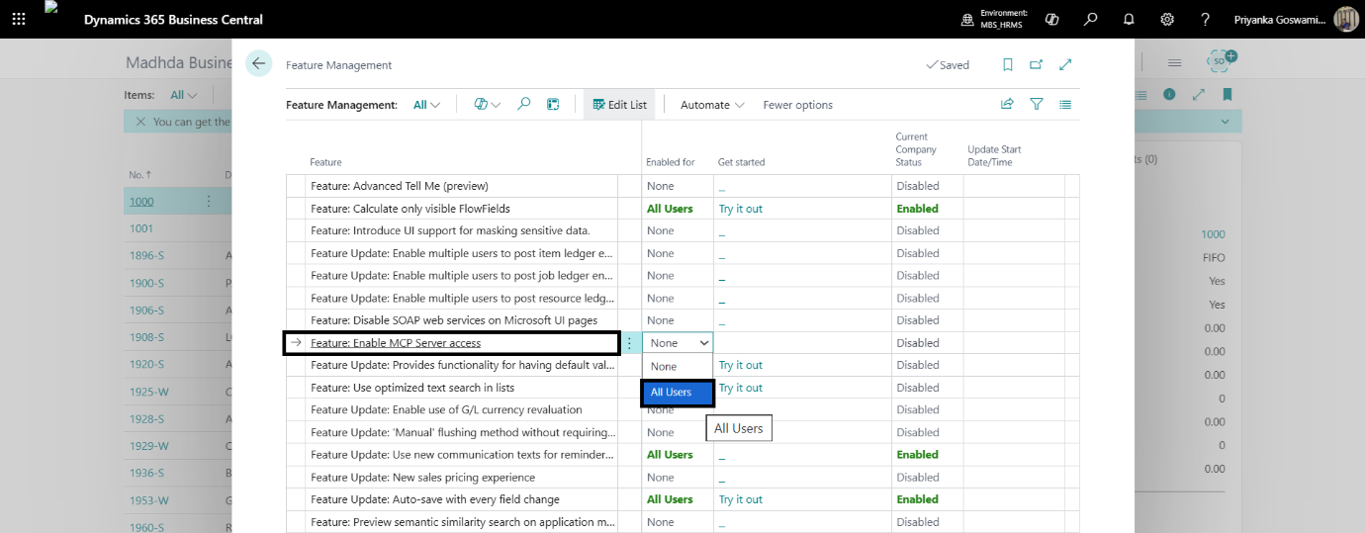
Task: Select All Users in the dropdown list
Action: 678,393
